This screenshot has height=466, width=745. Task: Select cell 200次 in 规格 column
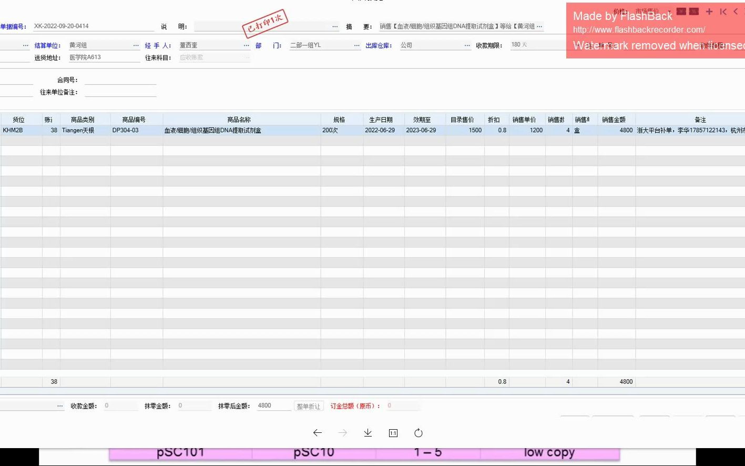[x=342, y=130]
